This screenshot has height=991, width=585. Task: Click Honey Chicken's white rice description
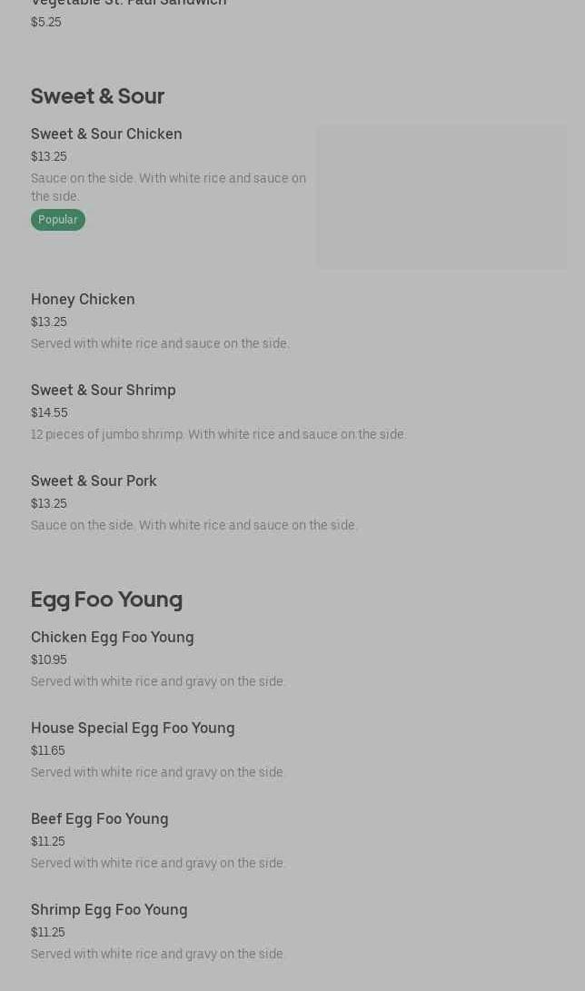(x=160, y=344)
